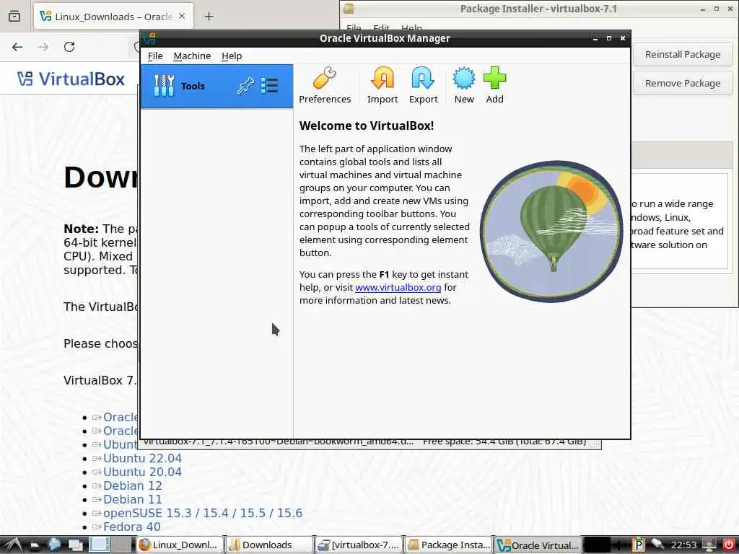Switch to the Linux_Downl... taskbar window
739x554 pixels.
[179, 545]
